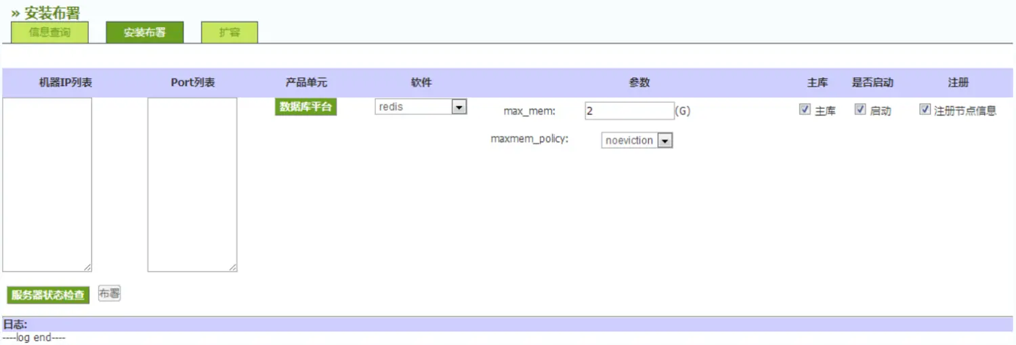Toggle the 注册节点信息 checkbox
The height and width of the screenshot is (345, 1016).
[x=925, y=110]
